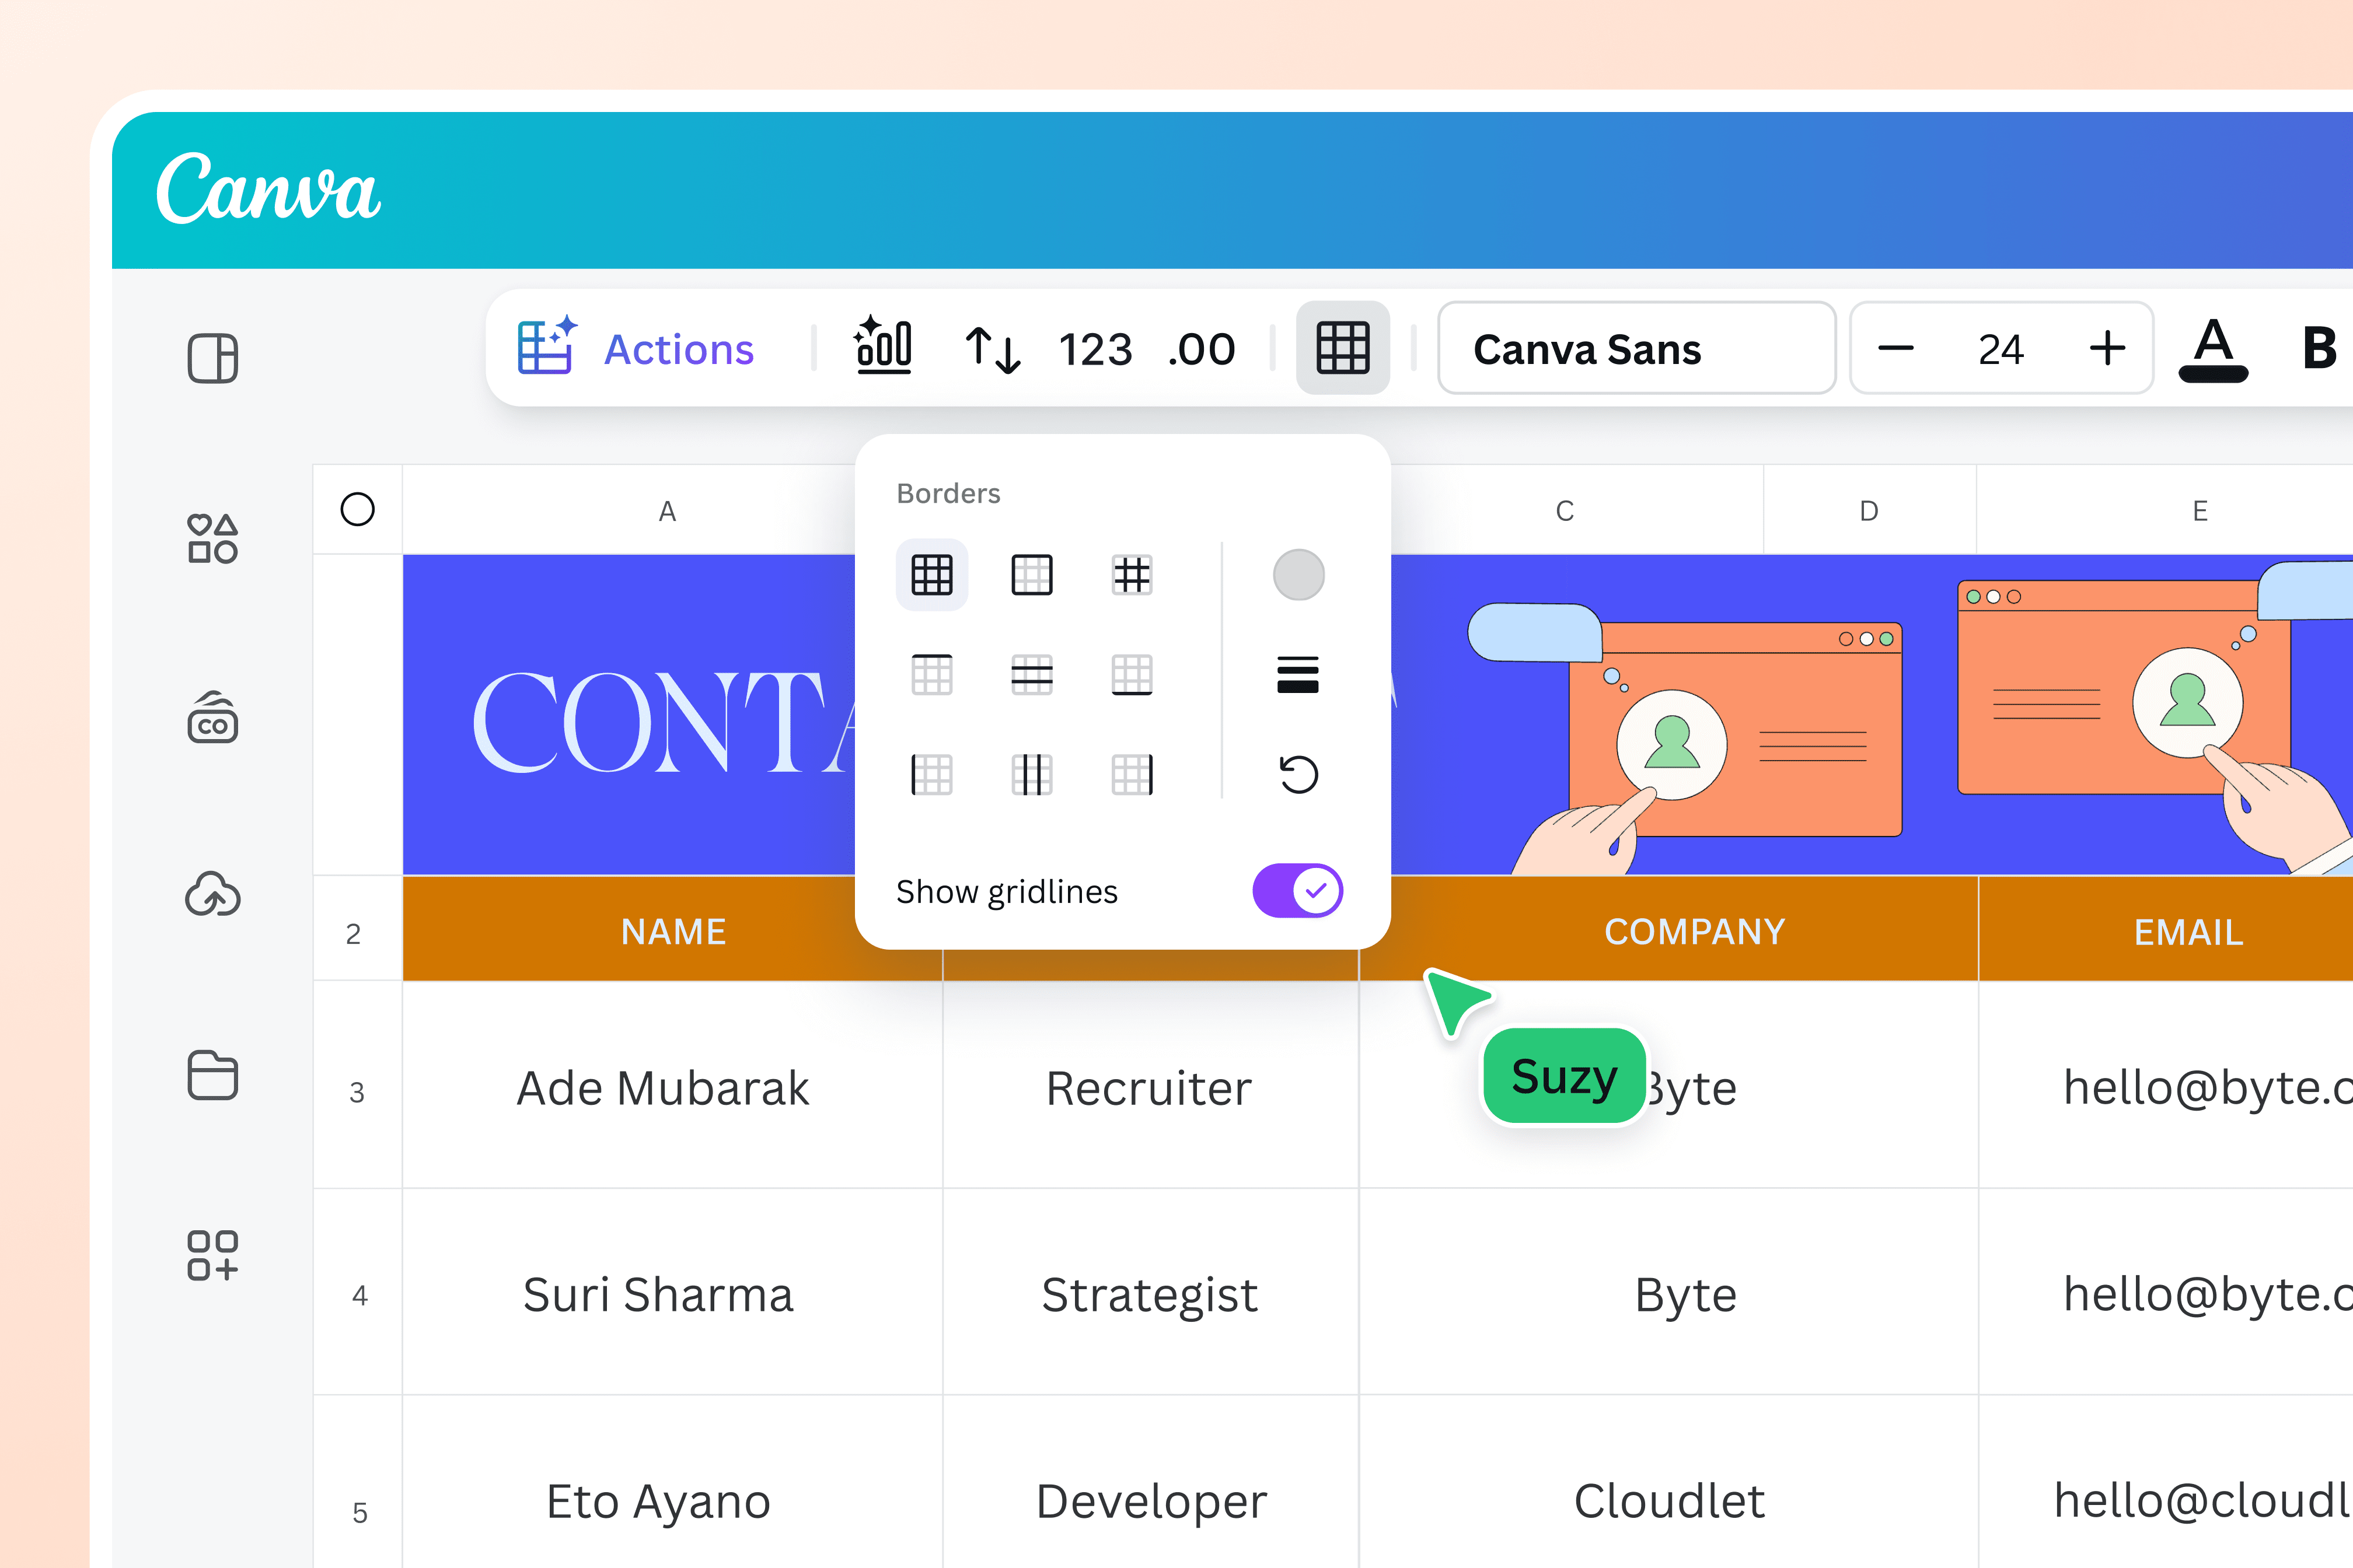The width and height of the screenshot is (2353, 1568).
Task: Select the inner borders style
Action: [1132, 575]
